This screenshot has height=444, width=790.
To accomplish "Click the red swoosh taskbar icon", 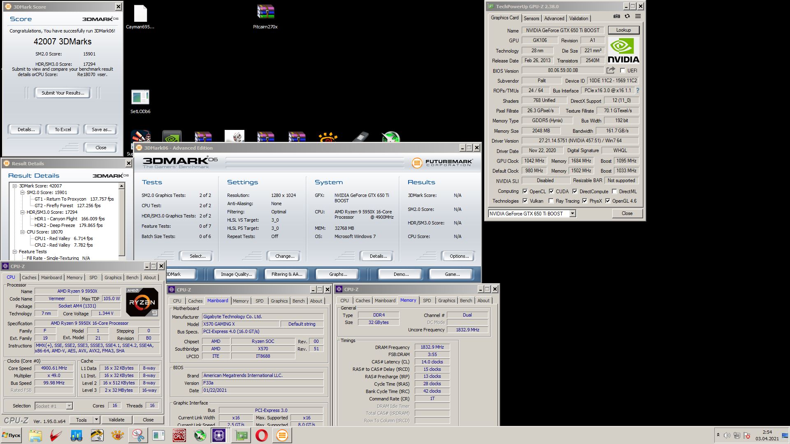I will click(56, 435).
